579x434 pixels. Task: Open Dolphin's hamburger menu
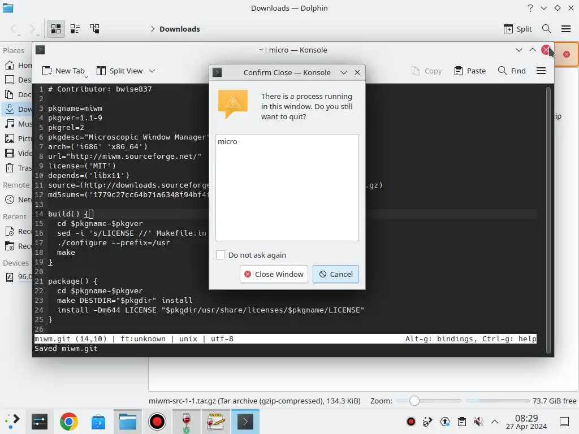coord(566,29)
